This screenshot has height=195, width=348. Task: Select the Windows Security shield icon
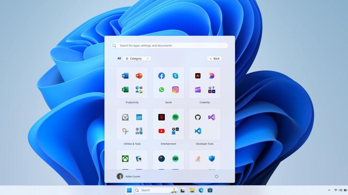click(212, 158)
